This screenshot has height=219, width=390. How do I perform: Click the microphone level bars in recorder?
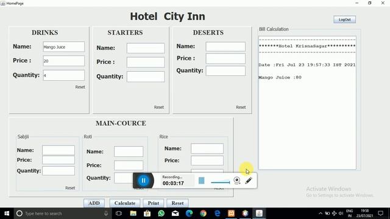(202, 181)
